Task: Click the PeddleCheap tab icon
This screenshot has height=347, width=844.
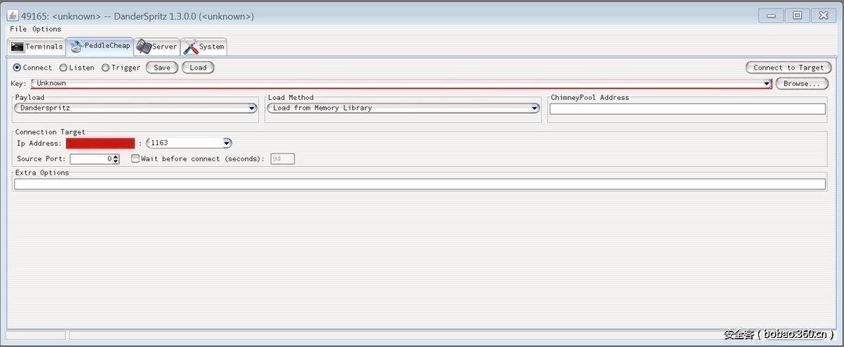Action: [77, 46]
